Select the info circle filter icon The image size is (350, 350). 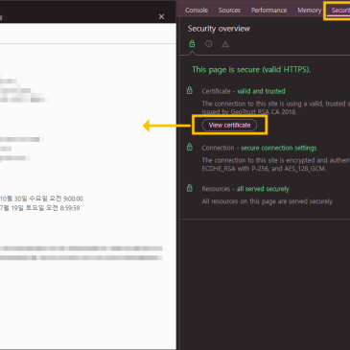coord(208,44)
